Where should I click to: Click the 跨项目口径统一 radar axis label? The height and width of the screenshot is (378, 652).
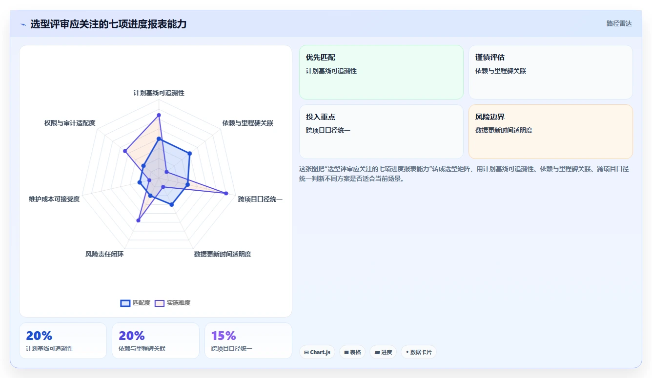tap(260, 199)
